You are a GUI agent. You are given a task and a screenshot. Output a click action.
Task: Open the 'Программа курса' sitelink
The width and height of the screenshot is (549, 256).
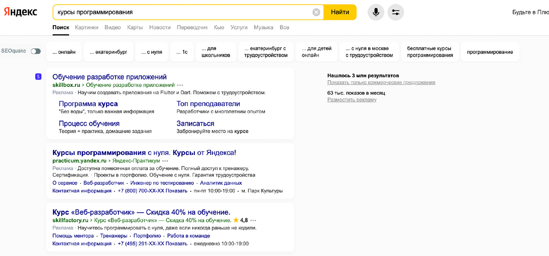88,104
